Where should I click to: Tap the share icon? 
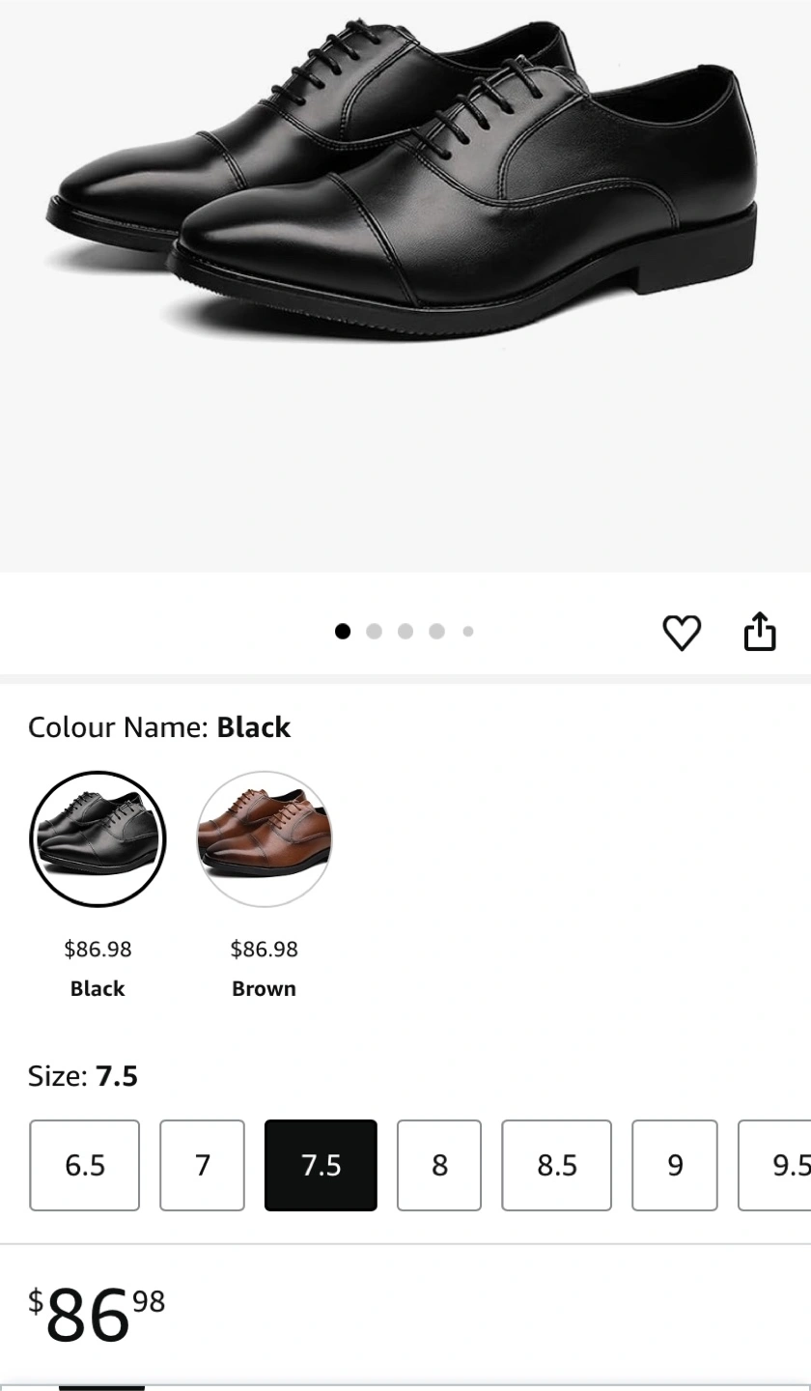pyautogui.click(x=760, y=632)
